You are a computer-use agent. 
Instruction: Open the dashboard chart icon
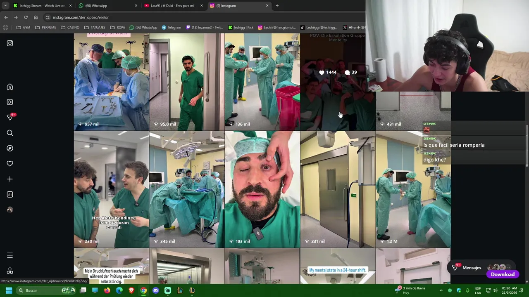click(10, 194)
